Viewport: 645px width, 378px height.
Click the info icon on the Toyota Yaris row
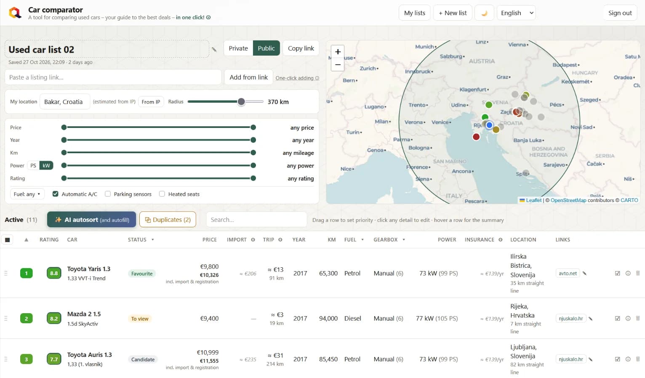coord(628,273)
